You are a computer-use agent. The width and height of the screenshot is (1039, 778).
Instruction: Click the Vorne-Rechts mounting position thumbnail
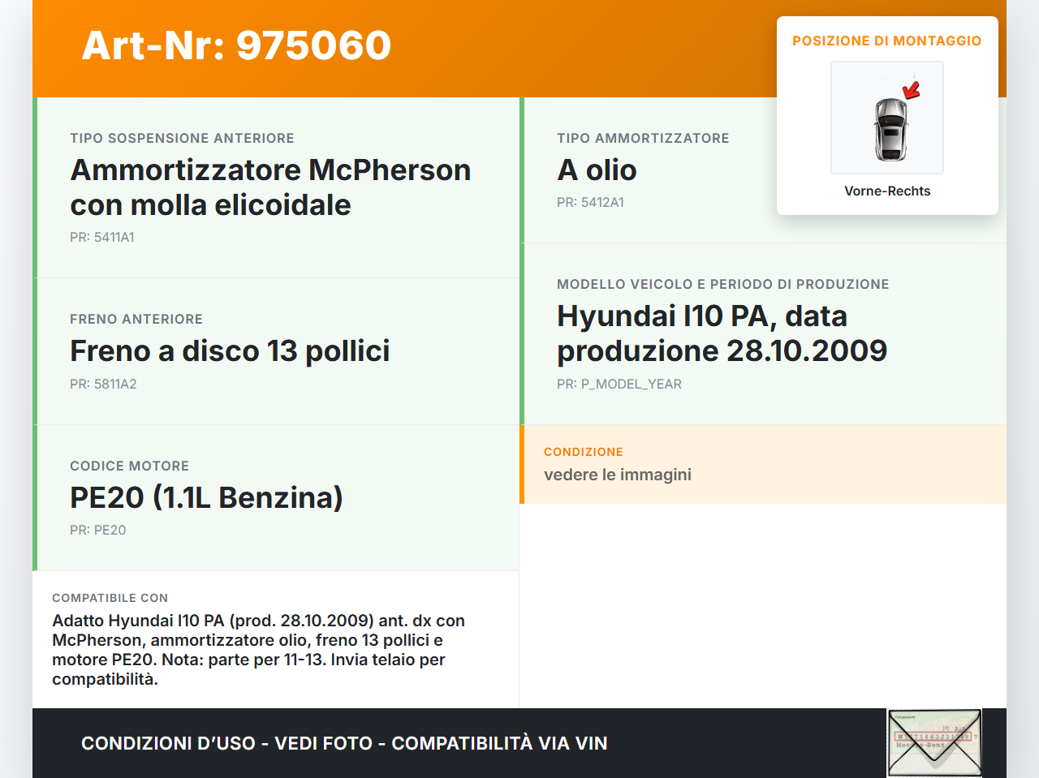[x=886, y=130]
